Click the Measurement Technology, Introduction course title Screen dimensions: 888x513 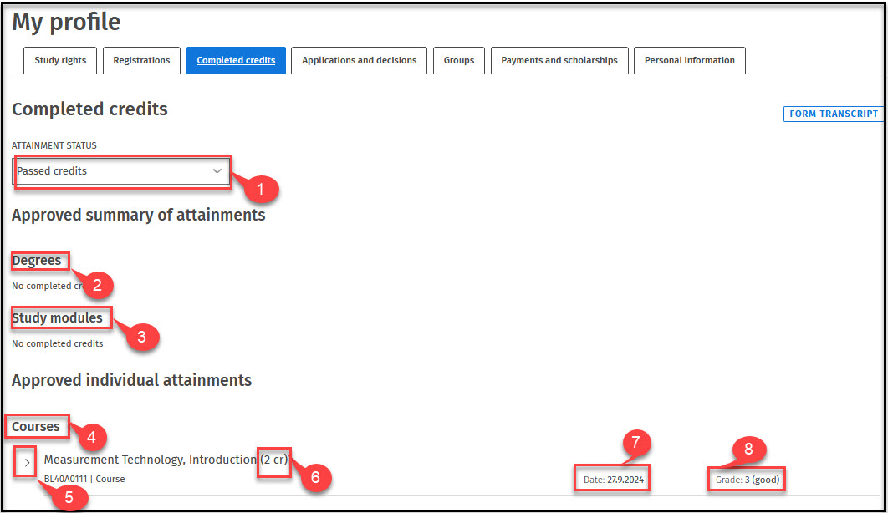tap(150, 460)
